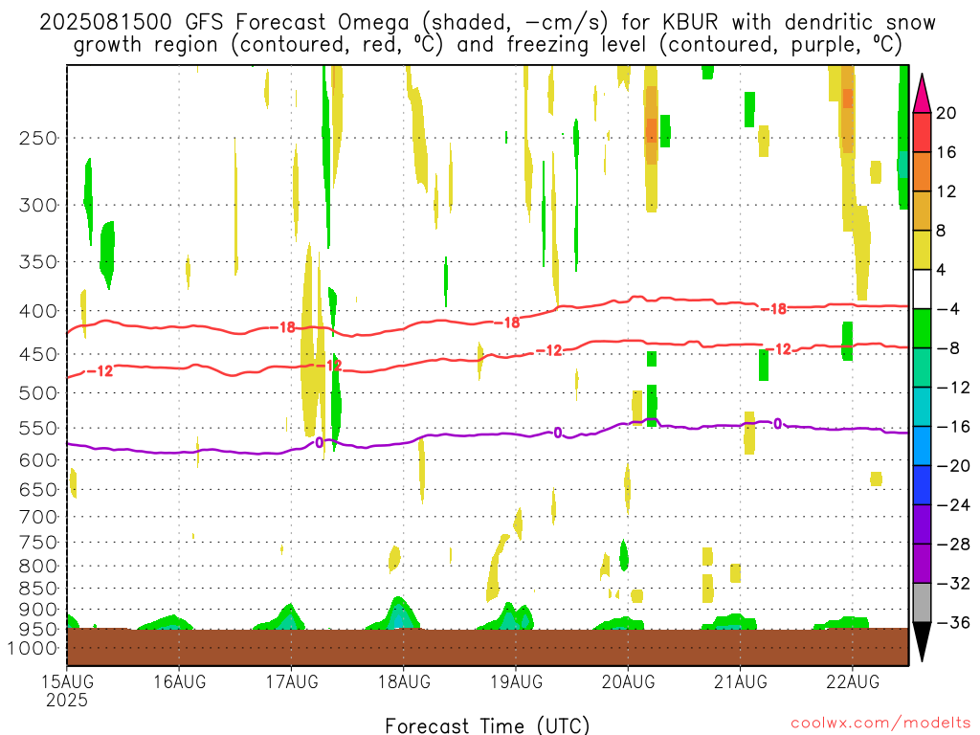Viewport: 980px width, 735px height.
Task: Click the coolwx.com/modelts link
Action: click(x=880, y=724)
